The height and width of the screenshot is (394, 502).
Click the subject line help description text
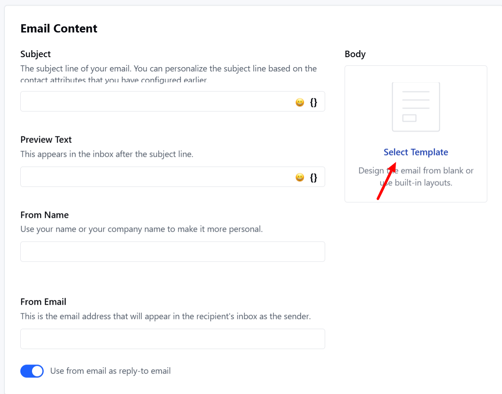(169, 74)
